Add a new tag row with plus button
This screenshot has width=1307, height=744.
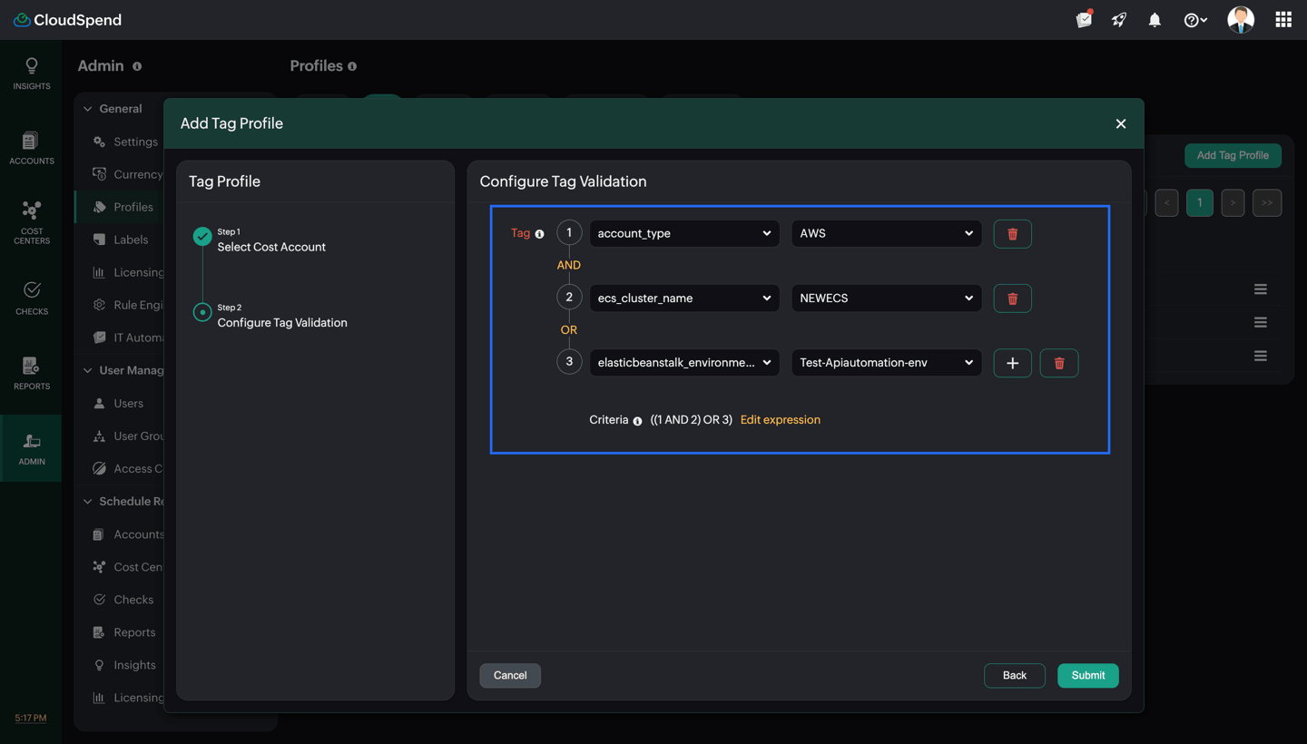pyautogui.click(x=1013, y=363)
